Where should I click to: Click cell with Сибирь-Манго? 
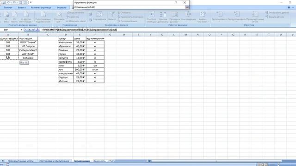pos(28,50)
